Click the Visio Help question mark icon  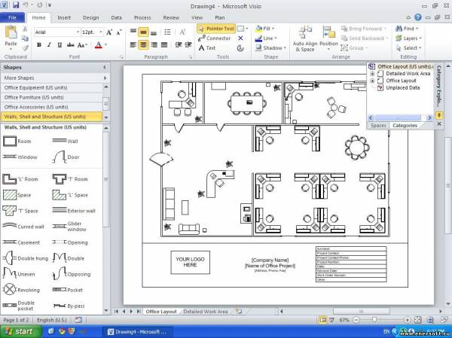click(418, 17)
